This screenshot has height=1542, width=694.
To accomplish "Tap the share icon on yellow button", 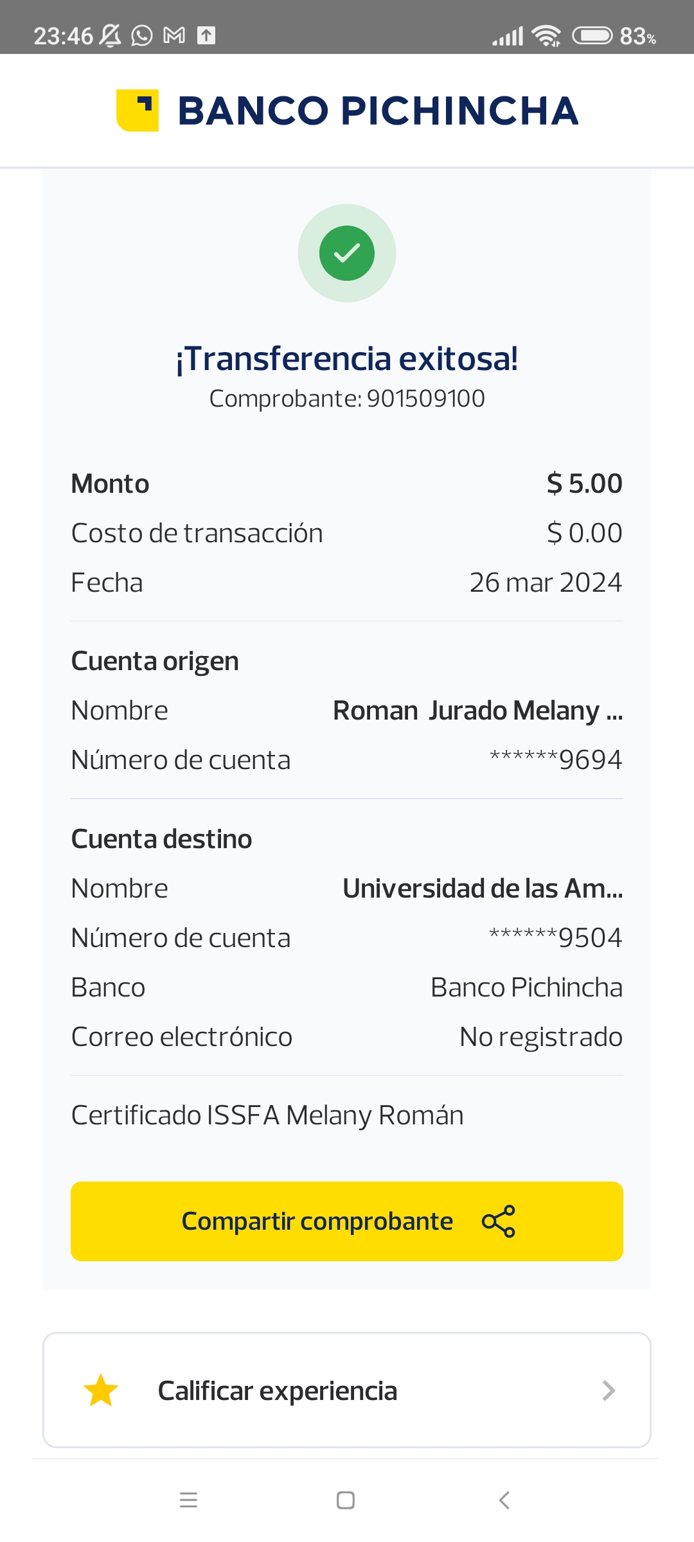I will click(x=499, y=1221).
